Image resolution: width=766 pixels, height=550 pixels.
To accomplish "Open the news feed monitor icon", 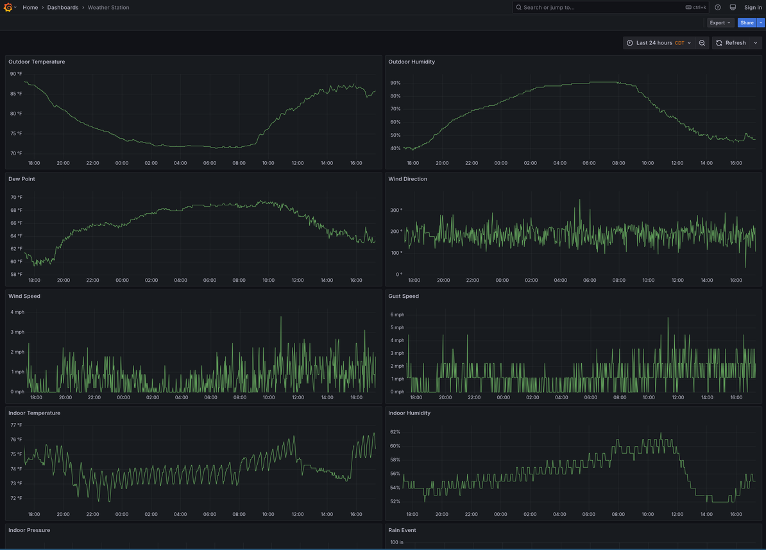I will 733,8.
